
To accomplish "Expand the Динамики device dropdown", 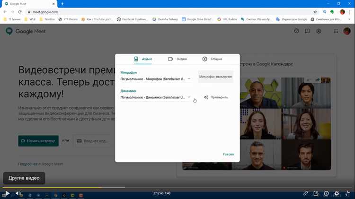I will click(156, 97).
